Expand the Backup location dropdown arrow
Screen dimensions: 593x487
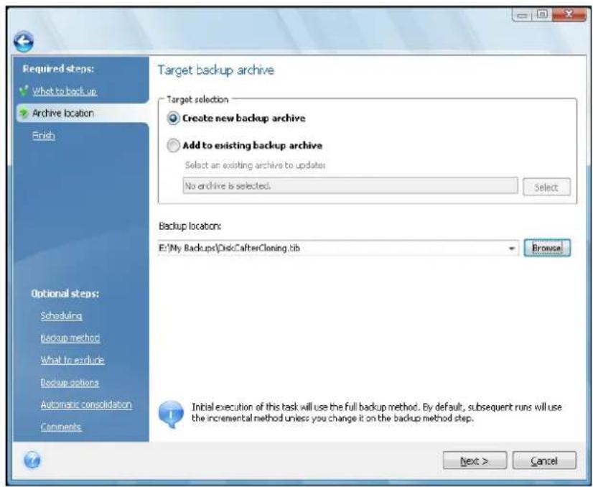[x=511, y=249]
